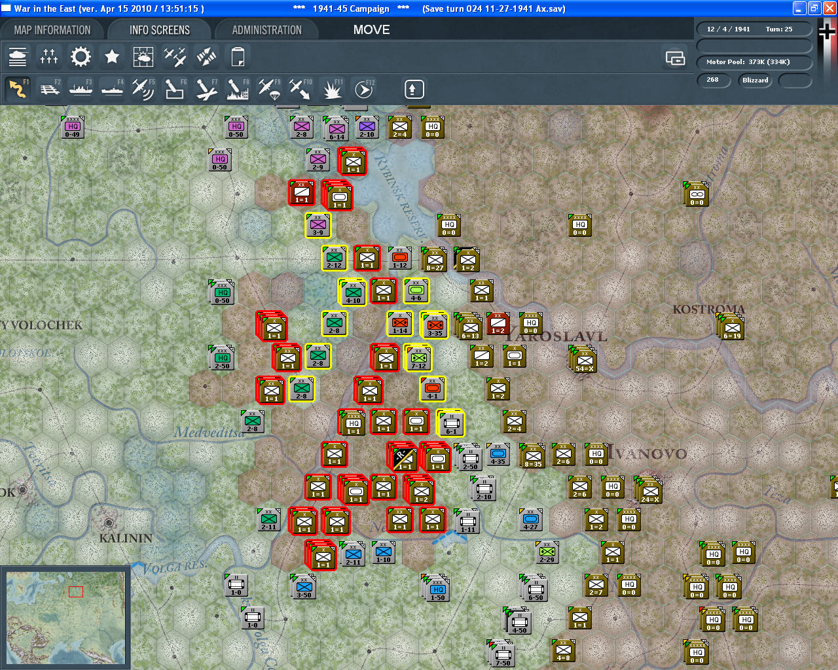The image size is (838, 670).
Task: Open the ADMINISTRATION tab
Action: pyautogui.click(x=267, y=30)
